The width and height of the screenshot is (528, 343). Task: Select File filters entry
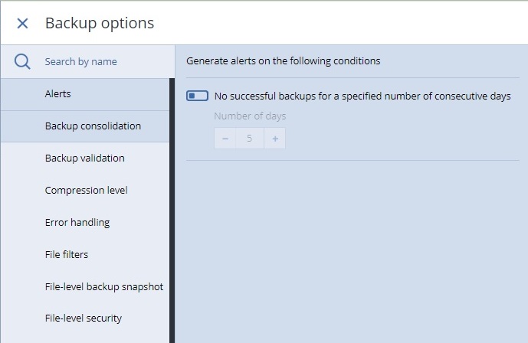point(85,254)
